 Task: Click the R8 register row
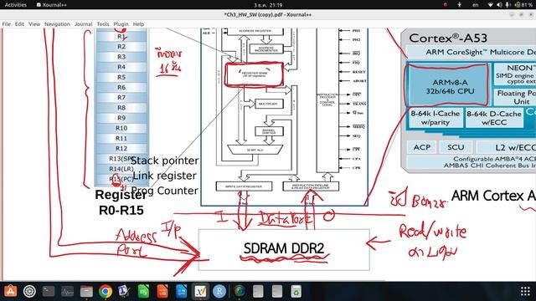[x=121, y=108]
